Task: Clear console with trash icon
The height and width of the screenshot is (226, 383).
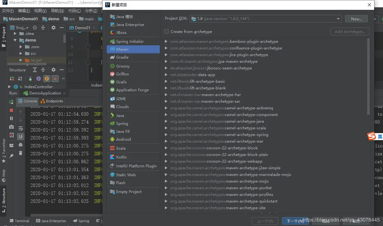Action: tap(21, 153)
